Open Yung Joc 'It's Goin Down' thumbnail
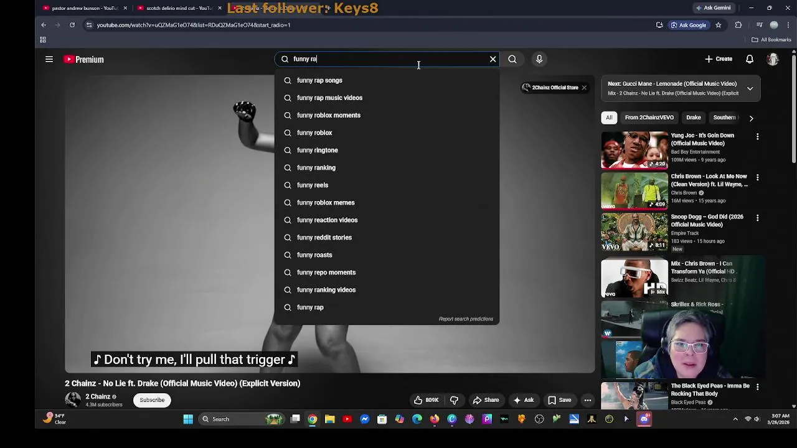The height and width of the screenshot is (448, 797). point(634,150)
